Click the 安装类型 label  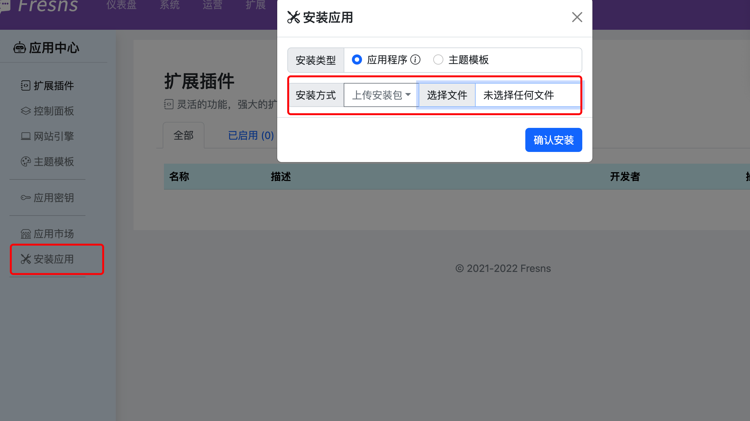[316, 60]
